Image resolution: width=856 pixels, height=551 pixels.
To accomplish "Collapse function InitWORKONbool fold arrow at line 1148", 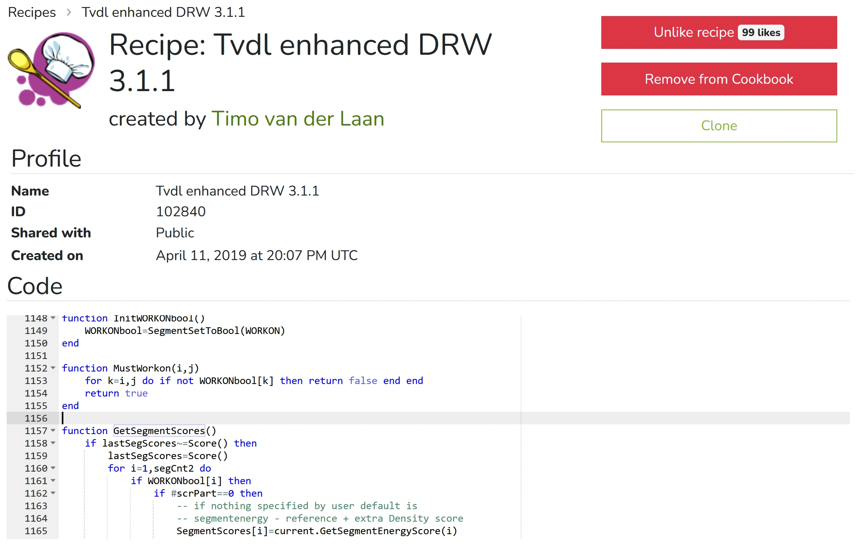I will (x=53, y=318).
